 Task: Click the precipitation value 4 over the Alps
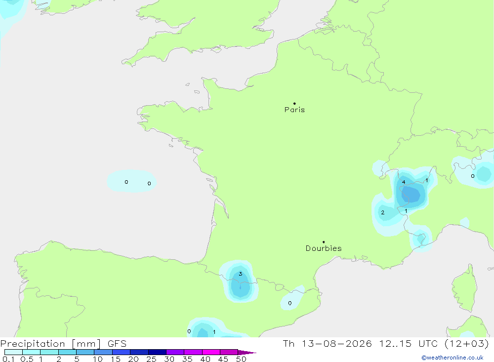[x=404, y=182]
